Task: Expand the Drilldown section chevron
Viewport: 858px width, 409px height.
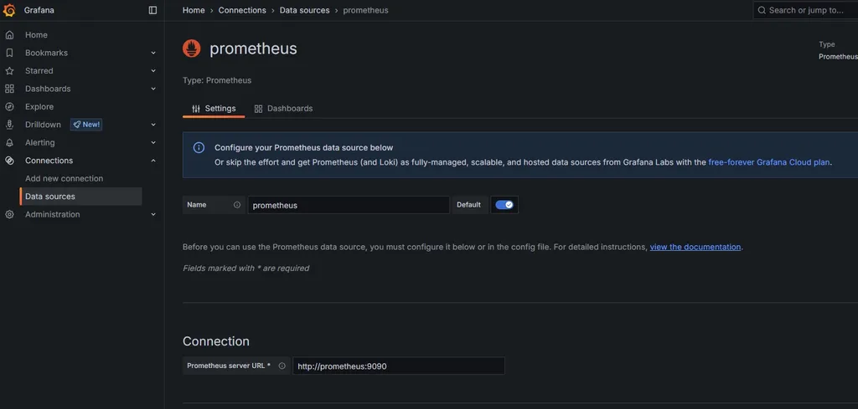Action: [x=153, y=125]
